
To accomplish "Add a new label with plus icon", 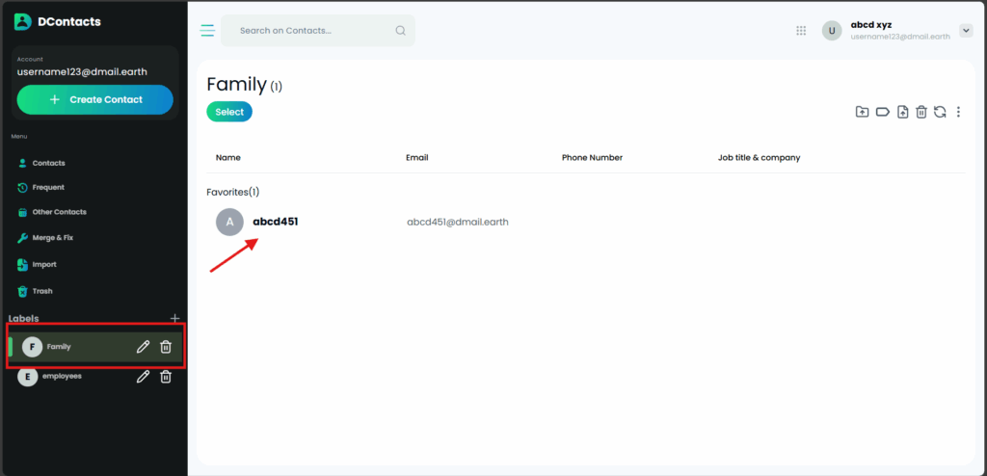I will point(174,318).
